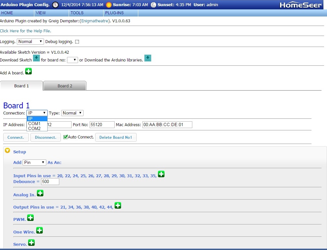Open the Add Pin dropdown

34,162
